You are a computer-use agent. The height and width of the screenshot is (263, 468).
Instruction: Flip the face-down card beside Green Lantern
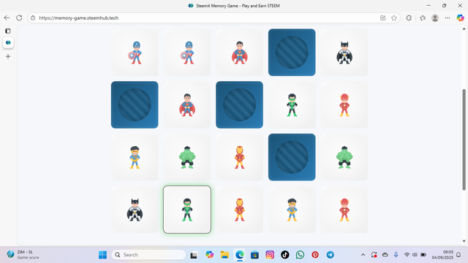tap(239, 104)
